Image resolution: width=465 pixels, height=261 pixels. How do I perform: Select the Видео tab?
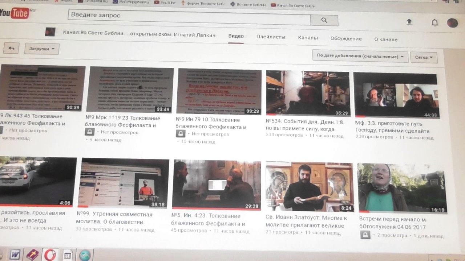[236, 36]
